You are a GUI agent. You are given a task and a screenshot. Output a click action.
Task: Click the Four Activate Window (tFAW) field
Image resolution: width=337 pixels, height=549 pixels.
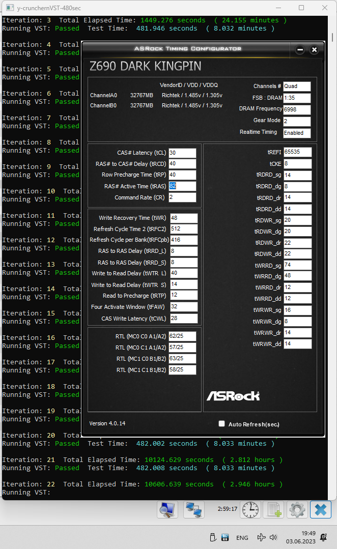pos(184,307)
